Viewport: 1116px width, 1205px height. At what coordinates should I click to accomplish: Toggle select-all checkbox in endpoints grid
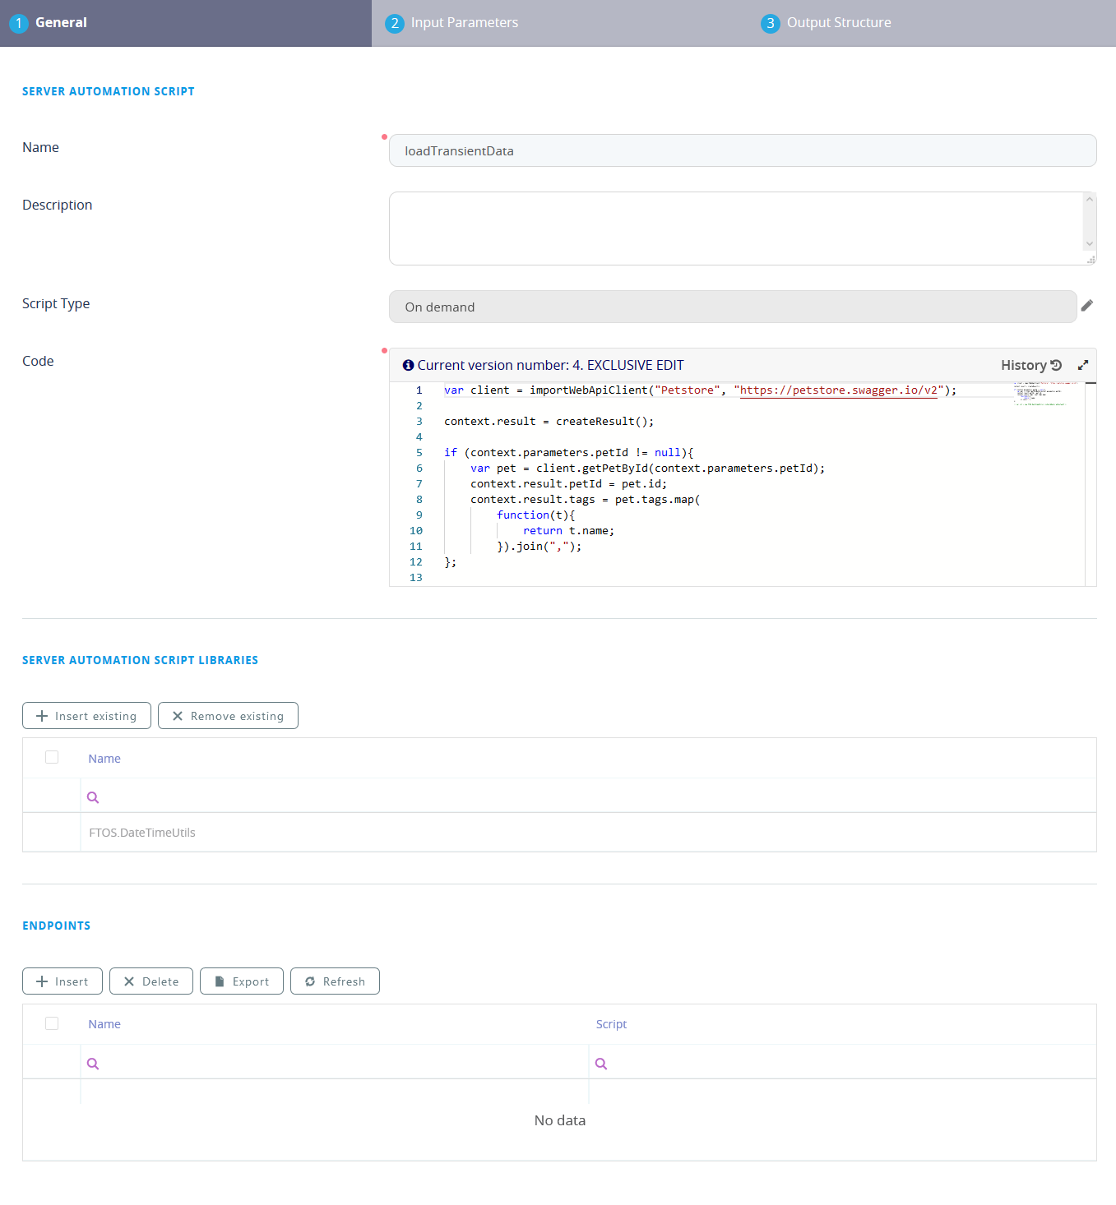[52, 1023]
